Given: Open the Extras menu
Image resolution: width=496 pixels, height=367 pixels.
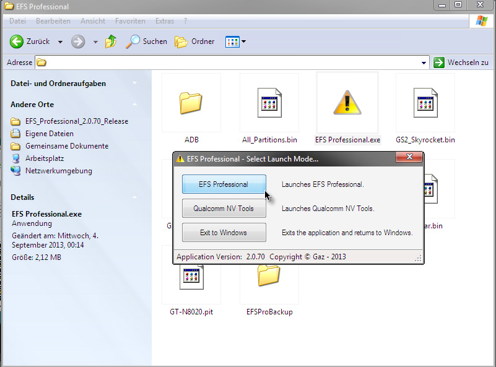Looking at the screenshot, I should pyautogui.click(x=165, y=21).
